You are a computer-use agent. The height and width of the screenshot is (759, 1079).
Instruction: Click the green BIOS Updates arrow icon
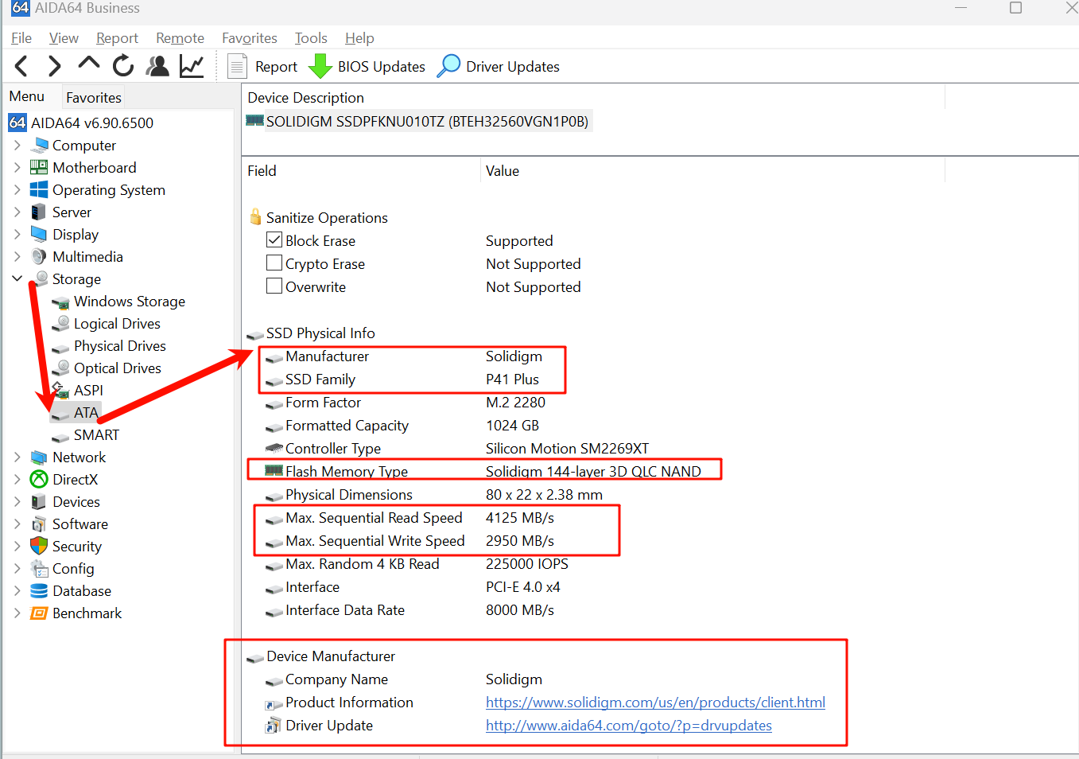pyautogui.click(x=320, y=66)
